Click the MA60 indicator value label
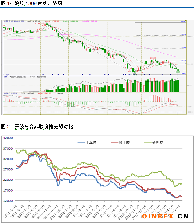The height and width of the screenshot is (223, 194). pyautogui.click(x=88, y=21)
